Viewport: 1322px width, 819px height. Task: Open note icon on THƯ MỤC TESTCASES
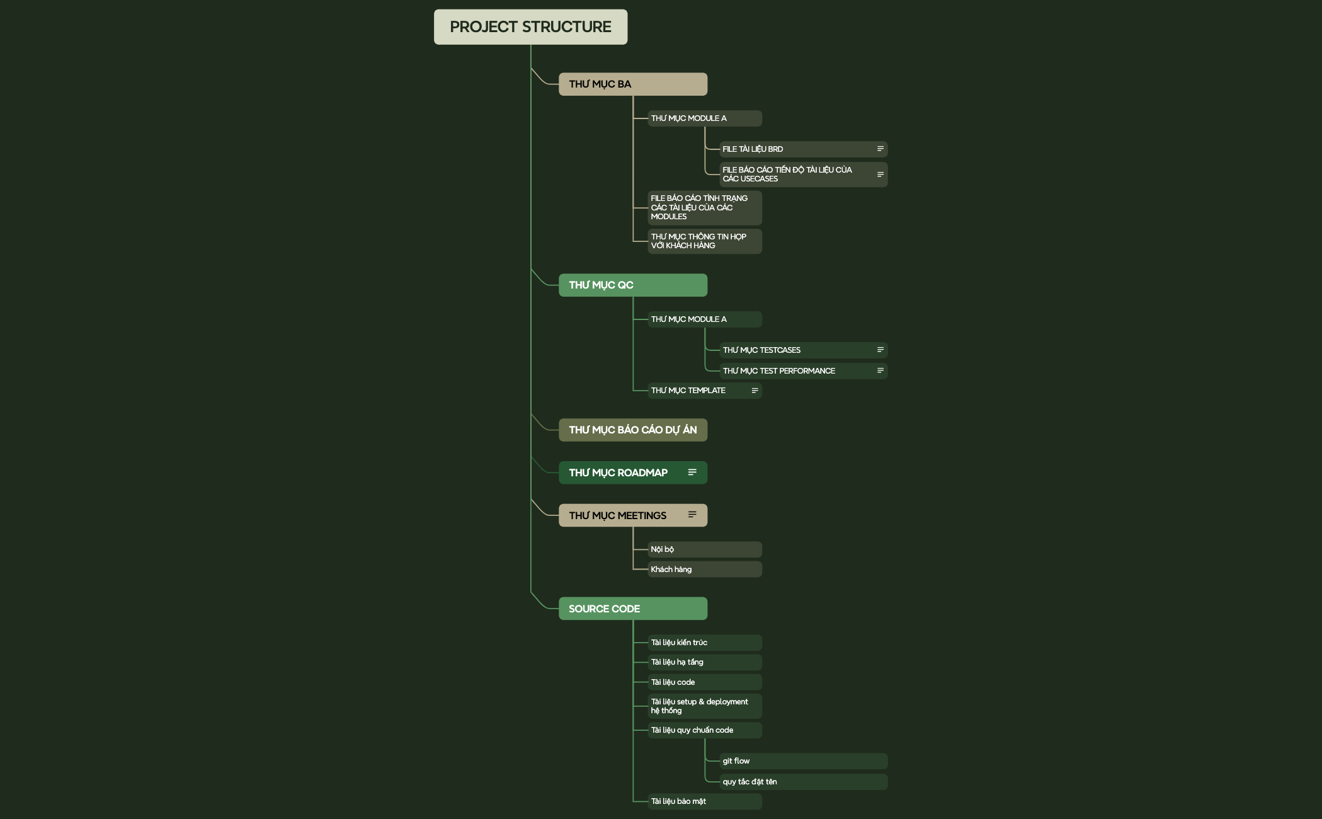[x=880, y=350]
